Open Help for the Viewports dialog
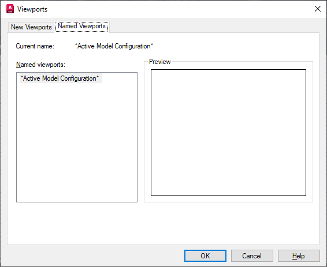Screen dimensions: 327x267 click(299, 256)
